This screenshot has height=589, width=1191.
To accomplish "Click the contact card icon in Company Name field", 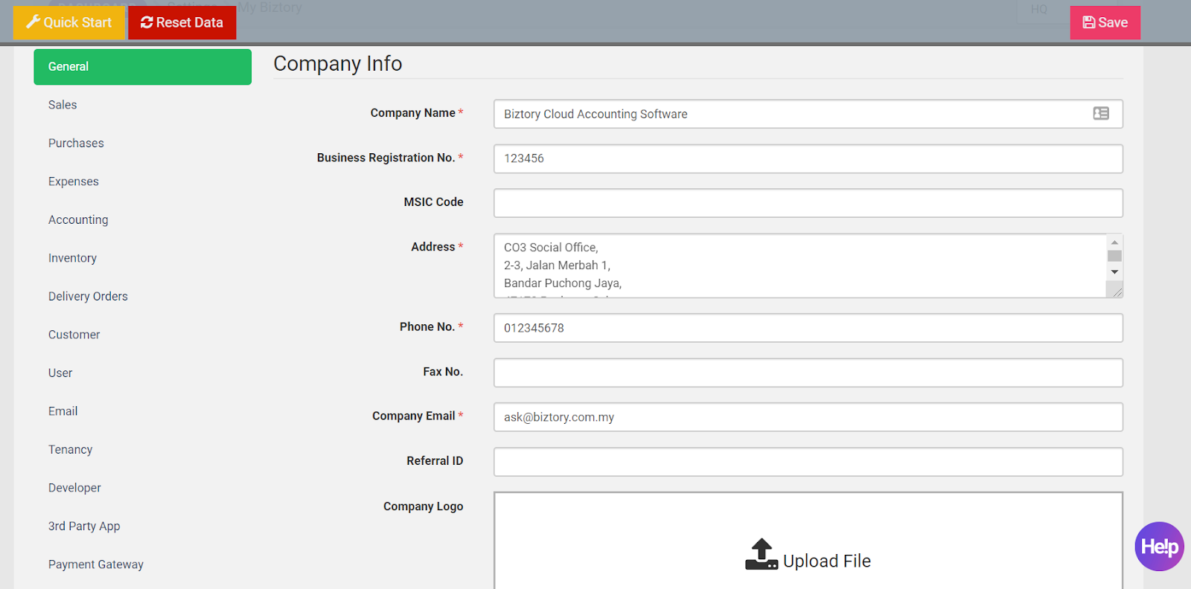I will click(x=1101, y=113).
